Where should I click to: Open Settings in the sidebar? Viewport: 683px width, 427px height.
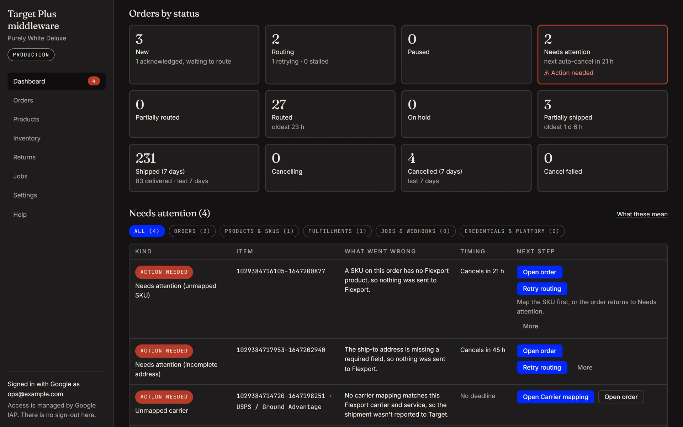pyautogui.click(x=57, y=195)
